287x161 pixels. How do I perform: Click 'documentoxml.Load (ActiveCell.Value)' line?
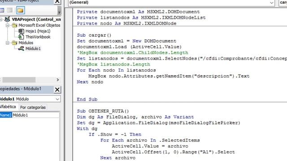[x=129, y=47]
